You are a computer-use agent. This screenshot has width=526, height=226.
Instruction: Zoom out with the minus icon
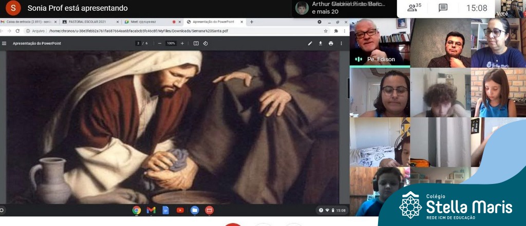[160, 44]
